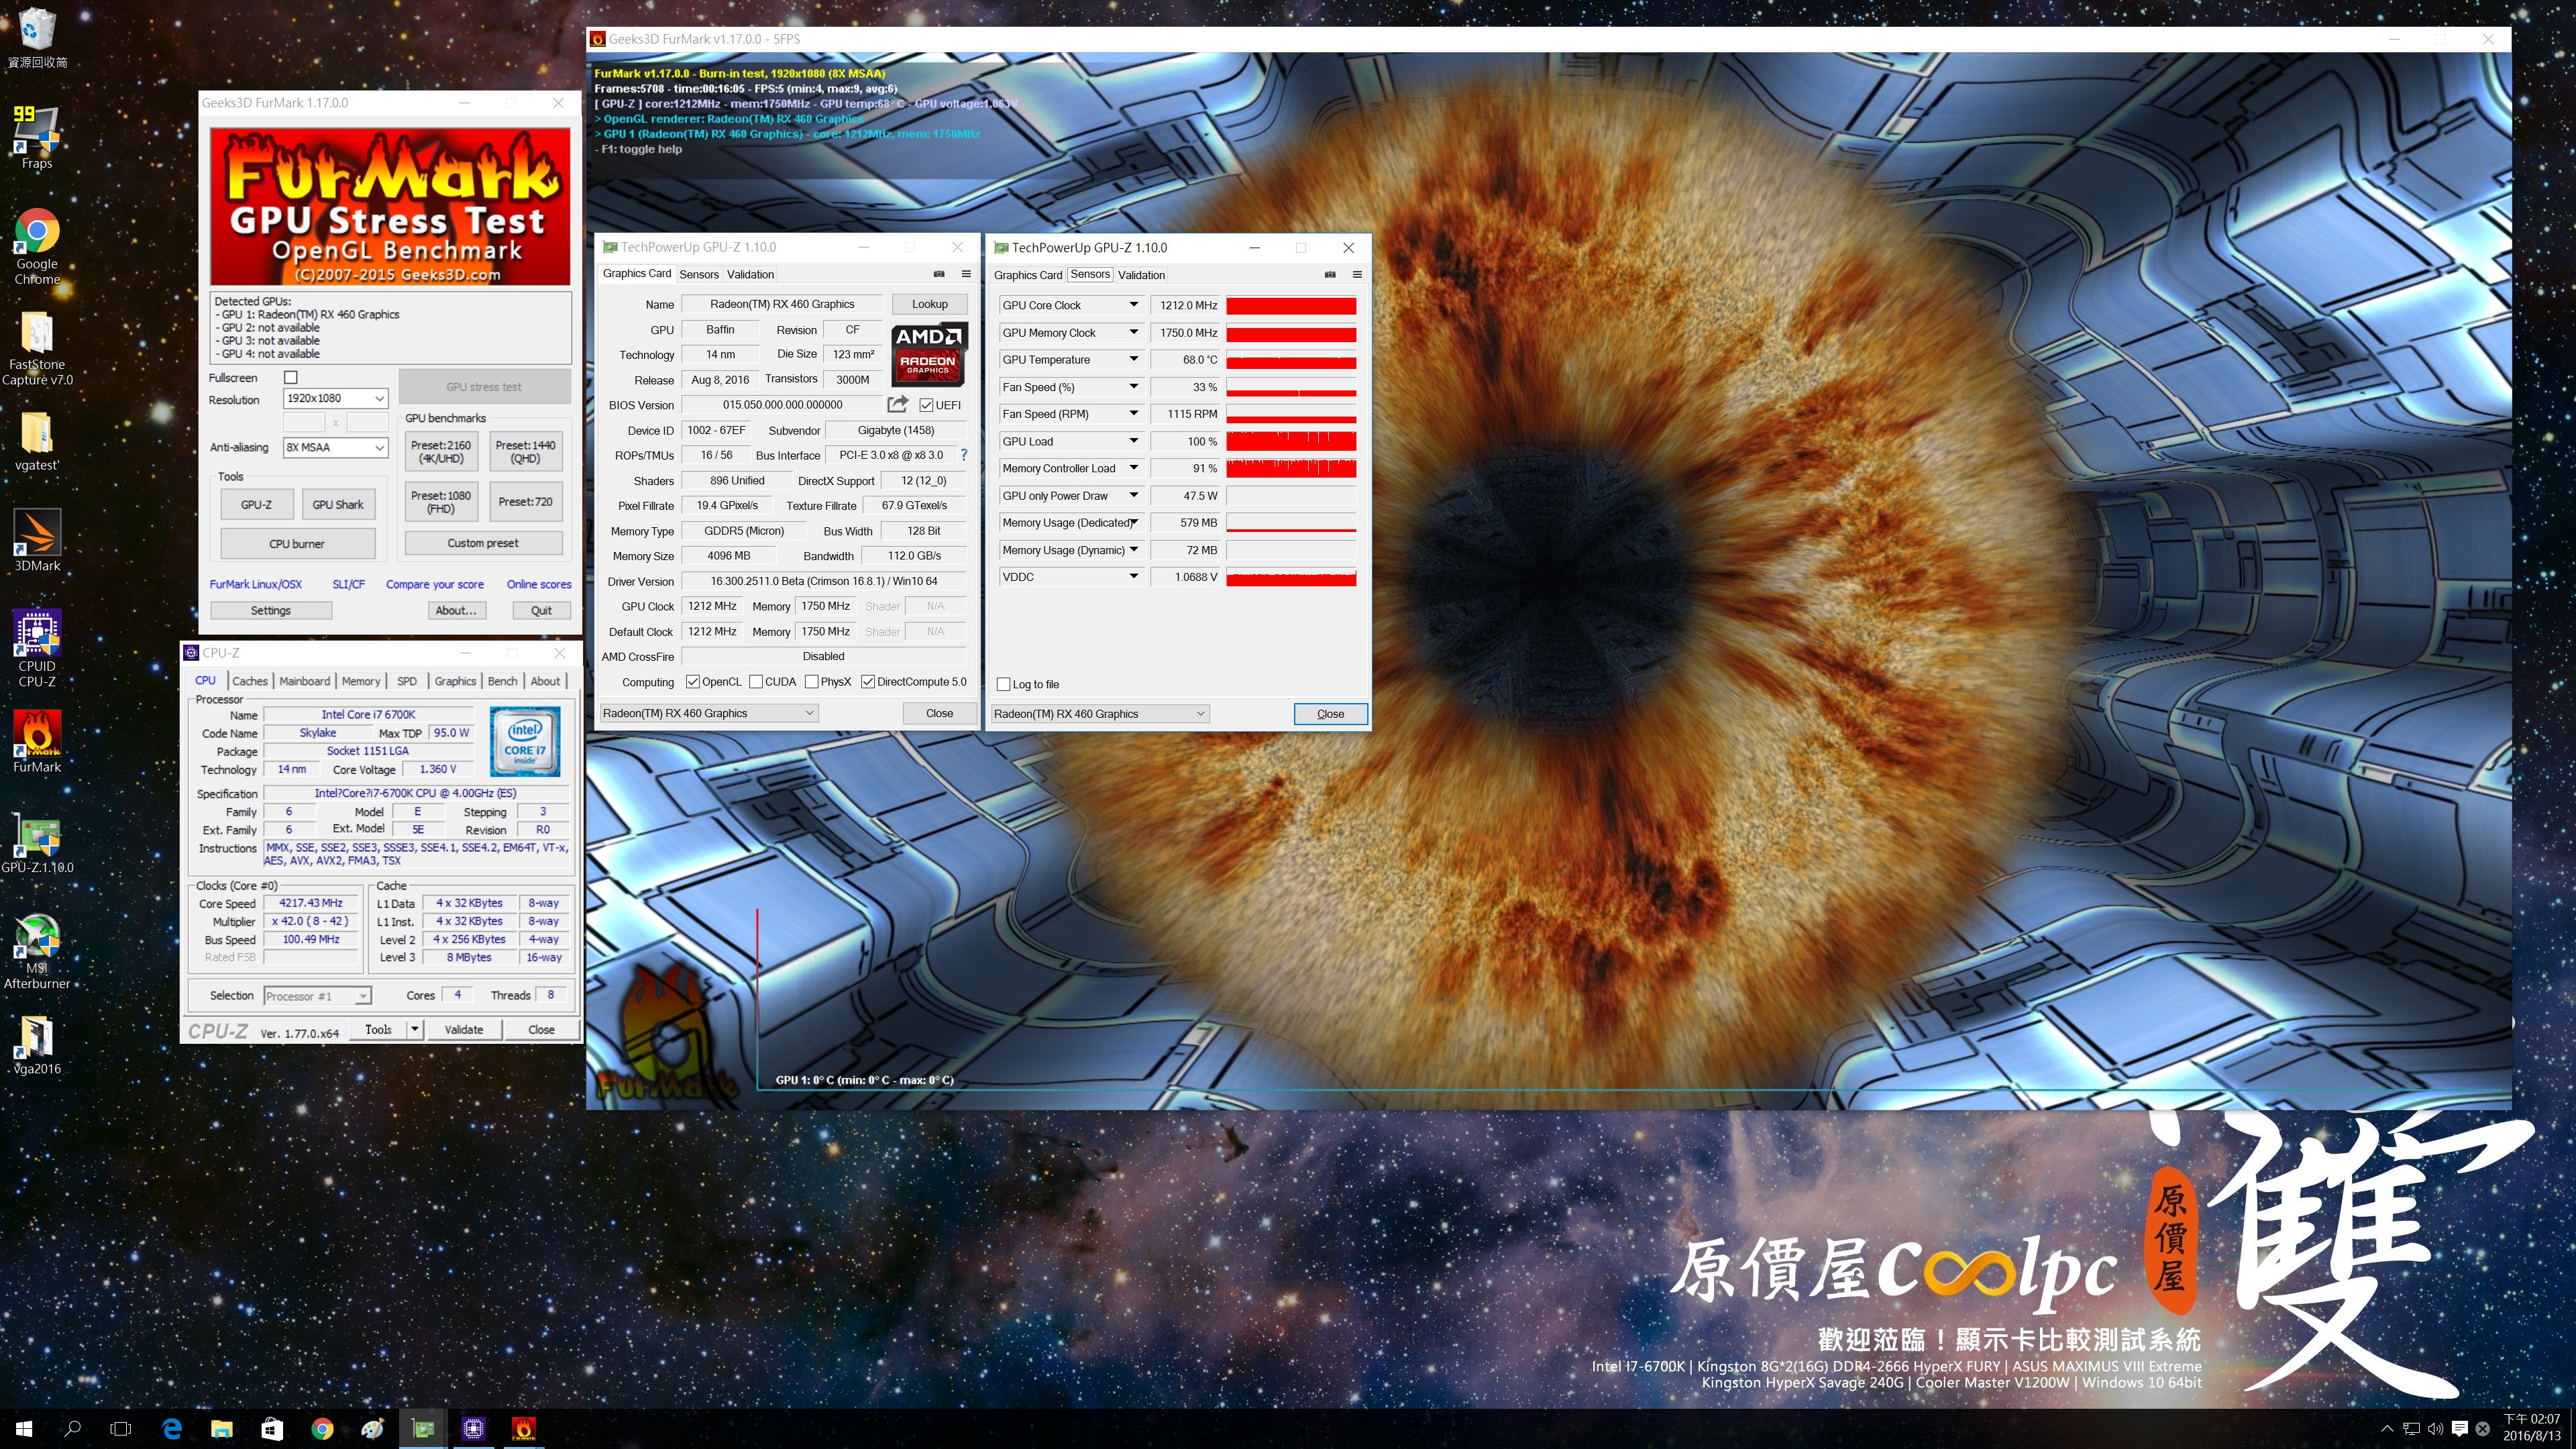Open the 3DMark desktop icon

click(37, 540)
